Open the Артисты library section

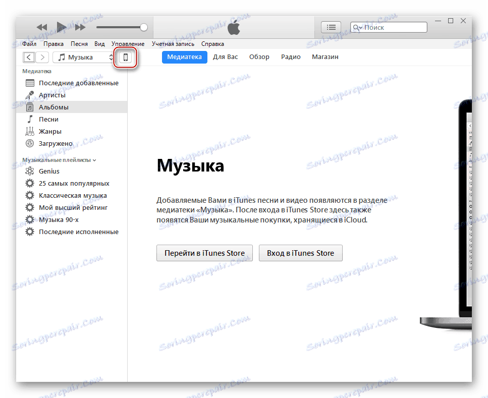[52, 95]
